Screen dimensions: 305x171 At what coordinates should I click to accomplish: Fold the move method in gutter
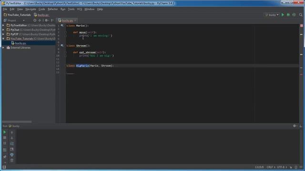66,32
